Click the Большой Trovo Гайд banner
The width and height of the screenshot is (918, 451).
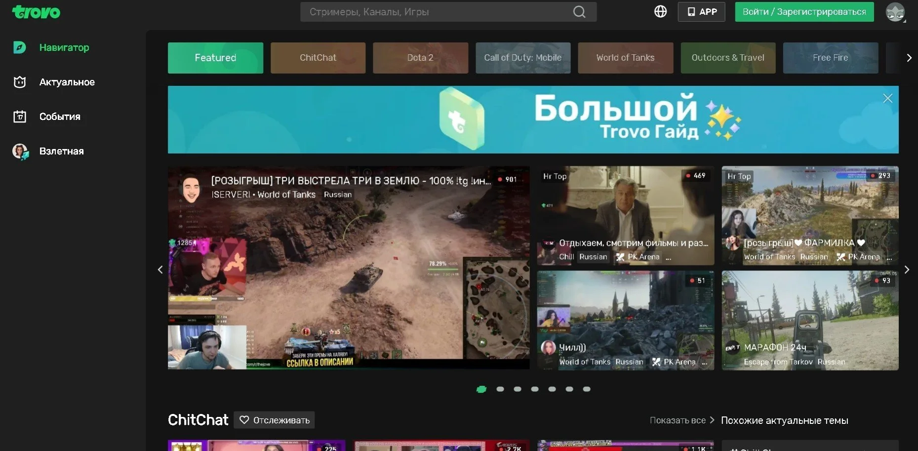533,119
